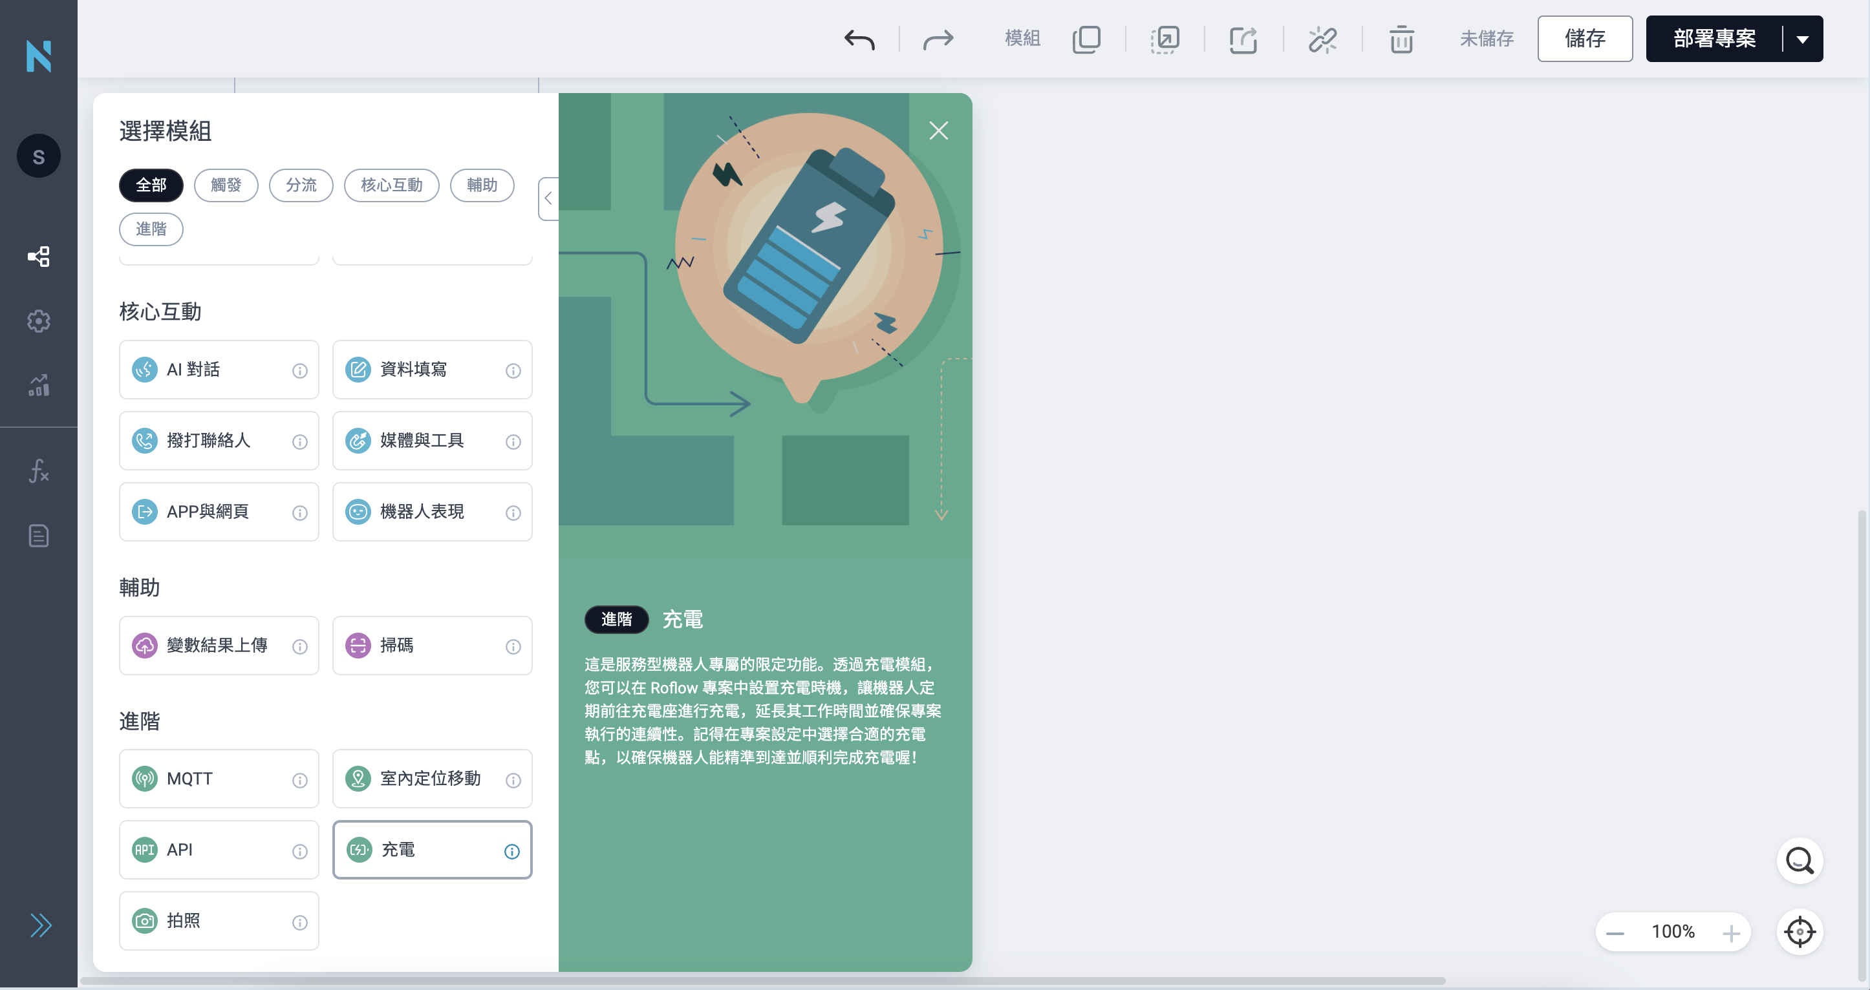Choose the 變數結果上傳 module

pyautogui.click(x=219, y=646)
